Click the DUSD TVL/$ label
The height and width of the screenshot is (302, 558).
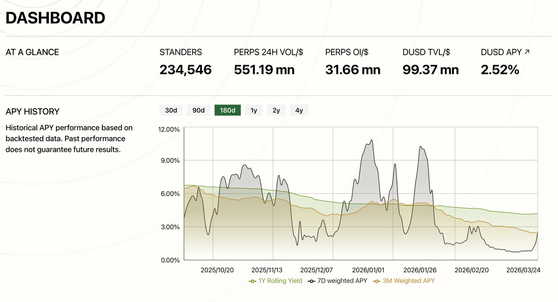tap(426, 52)
